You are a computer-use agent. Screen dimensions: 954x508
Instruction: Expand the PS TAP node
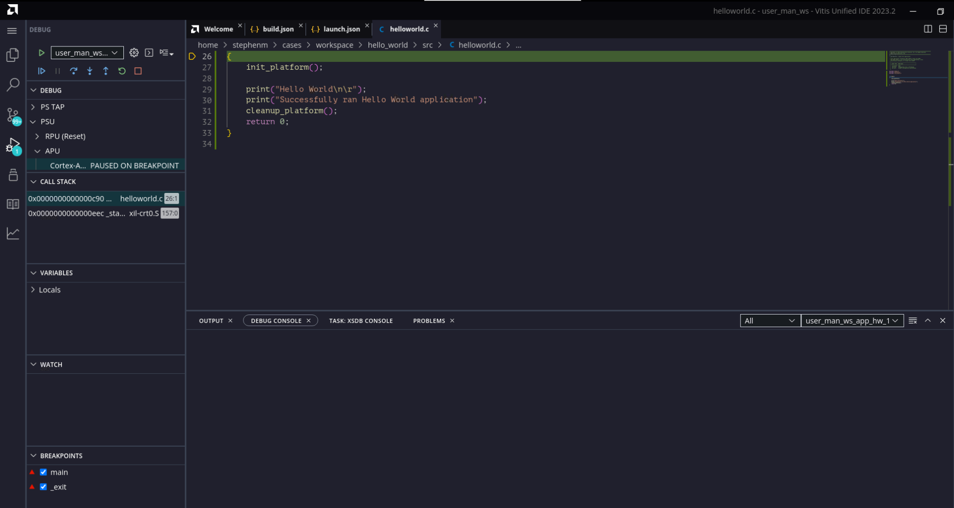click(33, 107)
